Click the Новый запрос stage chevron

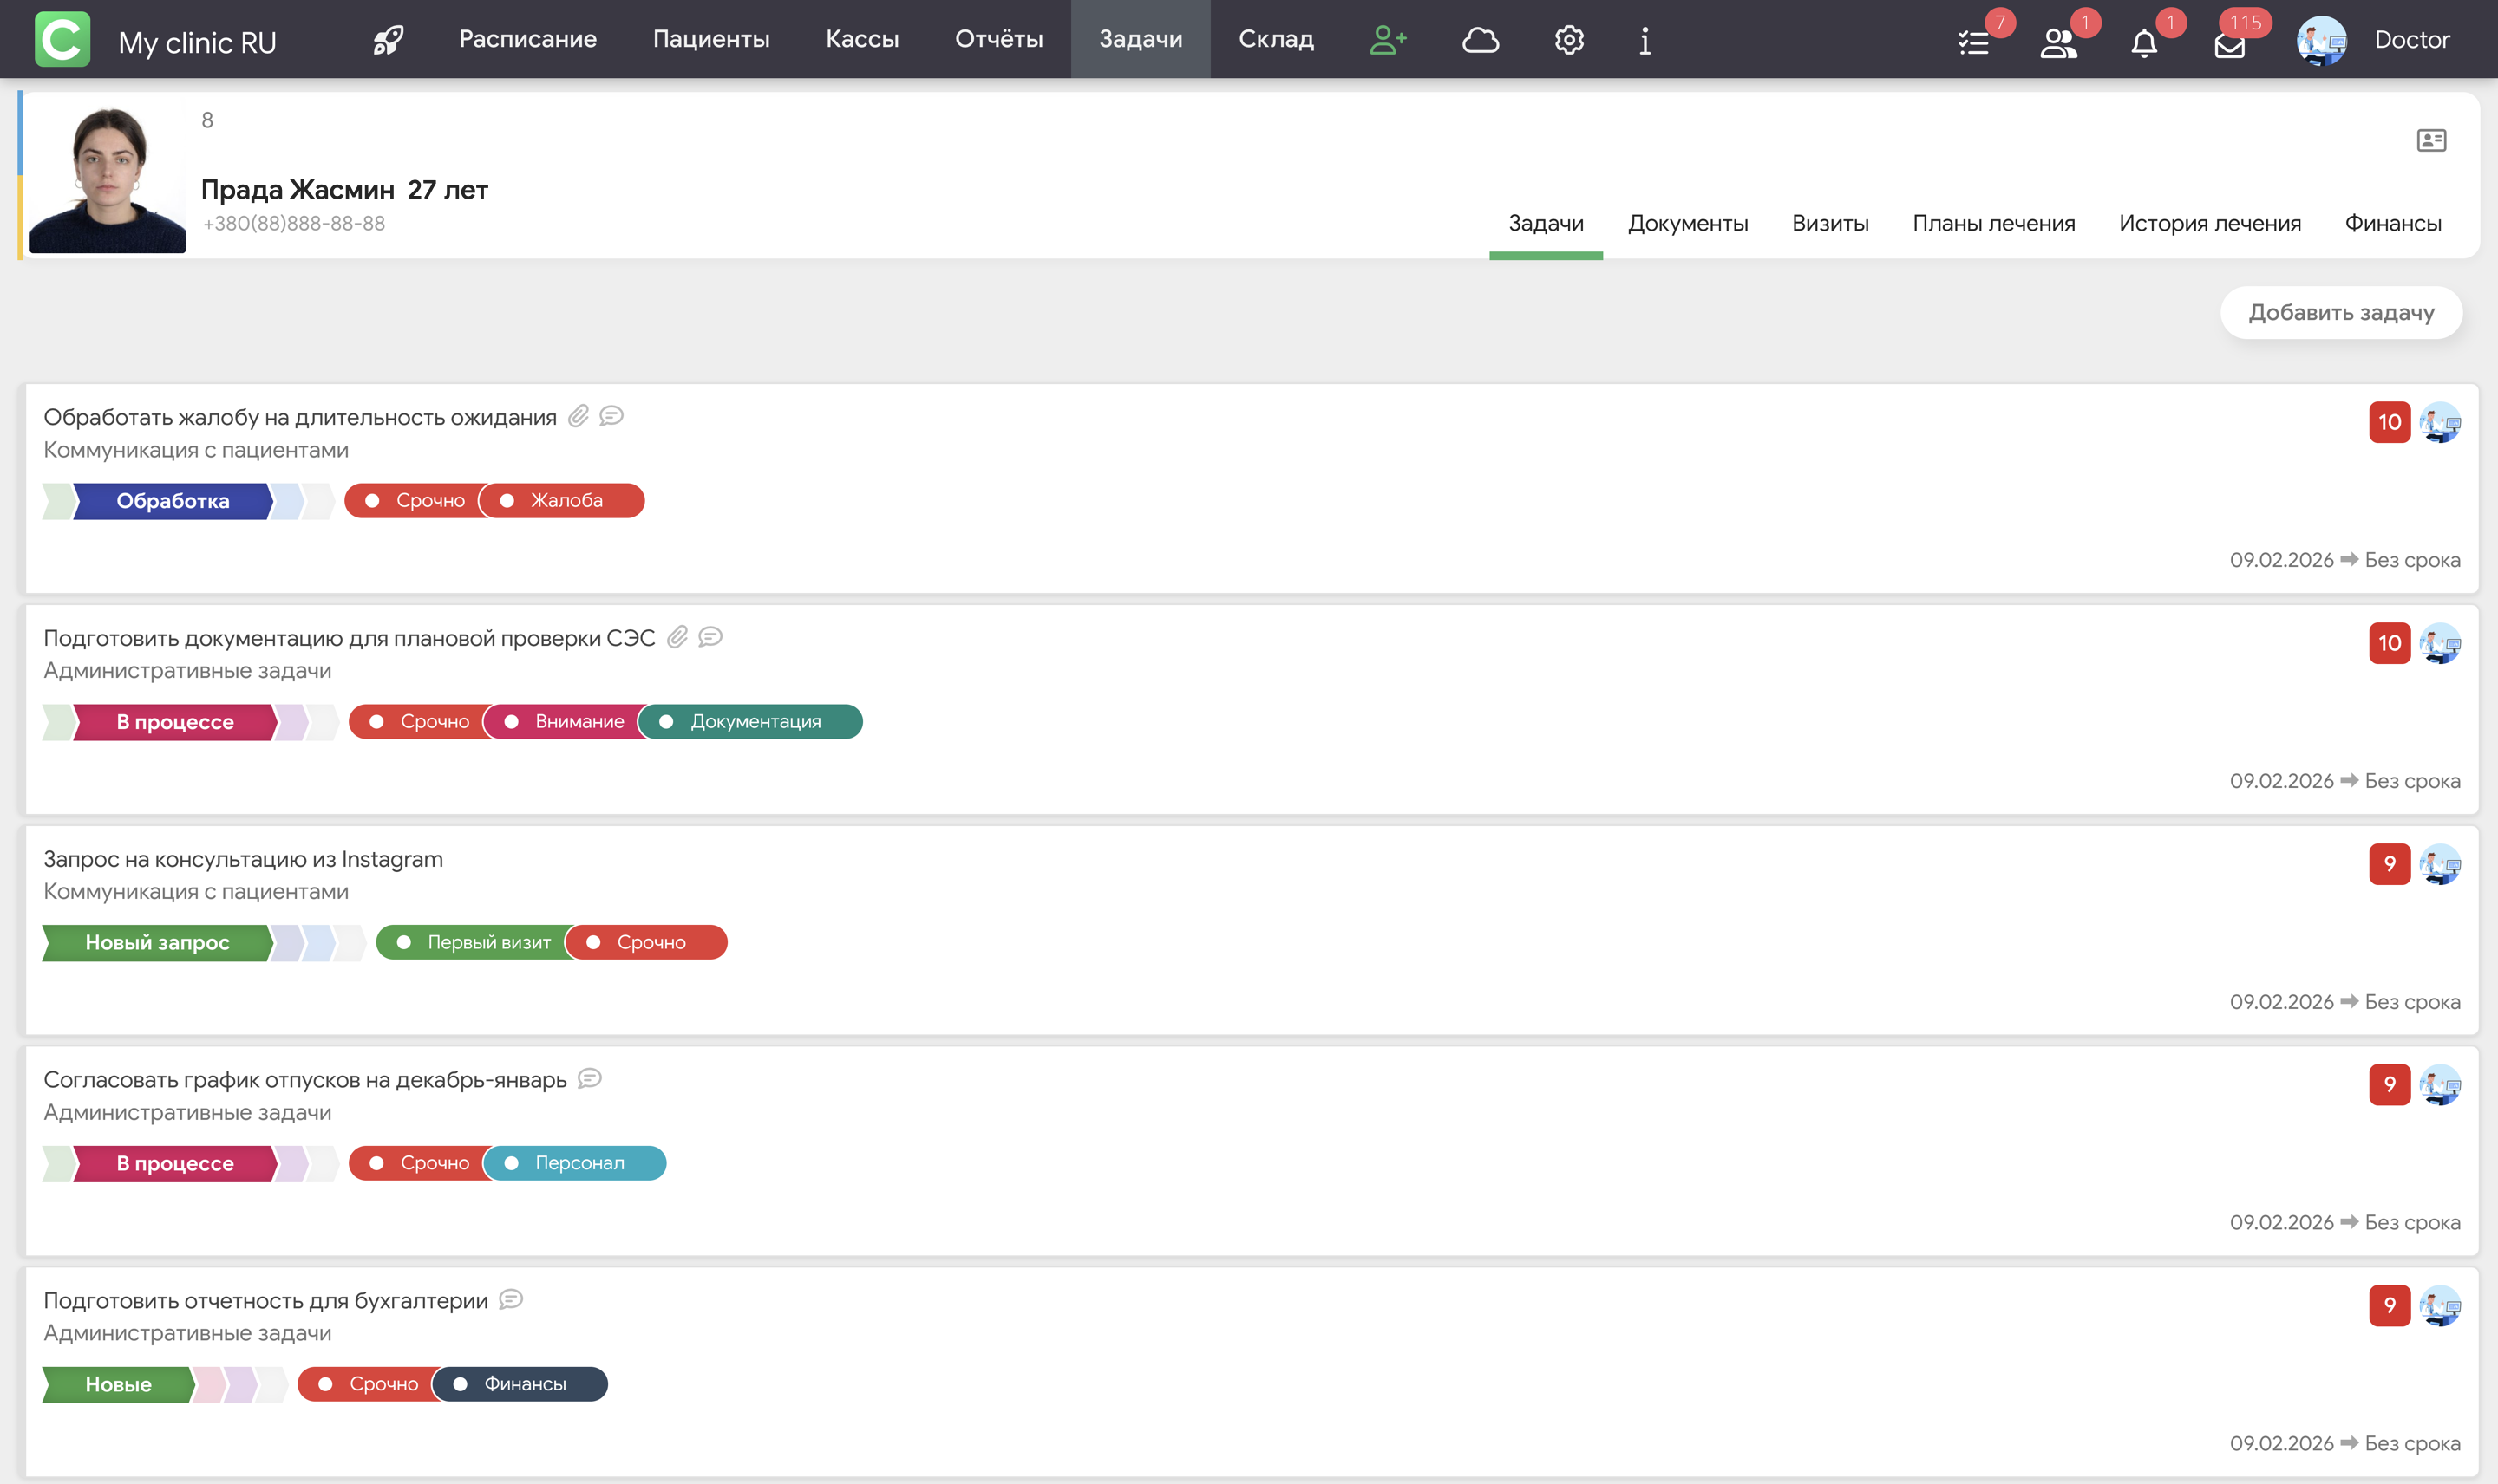coord(157,942)
